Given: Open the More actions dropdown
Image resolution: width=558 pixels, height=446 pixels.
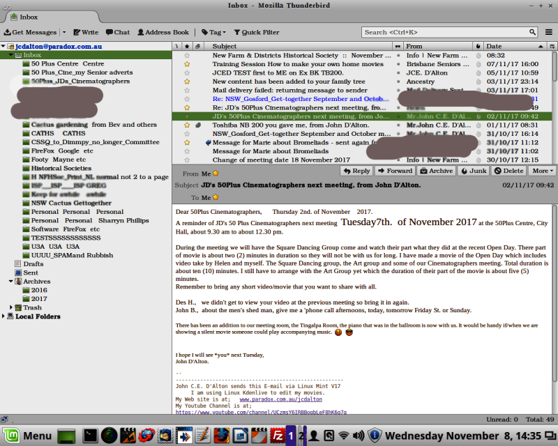Looking at the screenshot, I should coord(543,171).
